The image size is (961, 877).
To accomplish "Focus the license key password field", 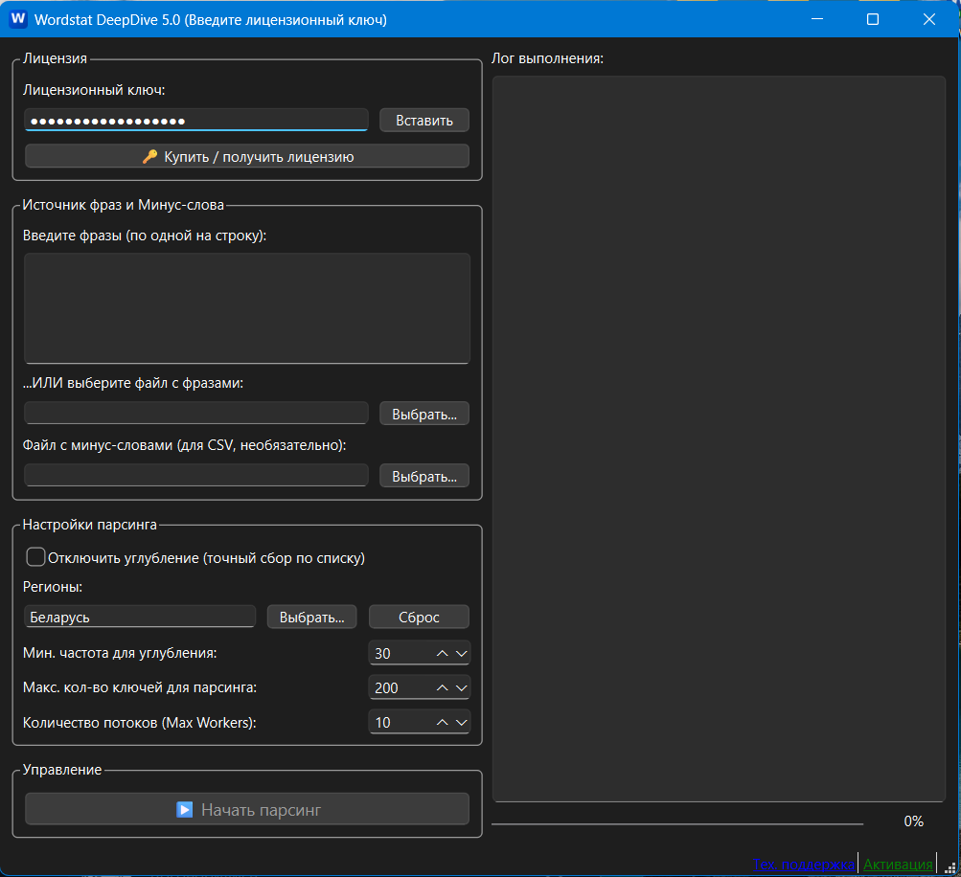I will click(196, 120).
